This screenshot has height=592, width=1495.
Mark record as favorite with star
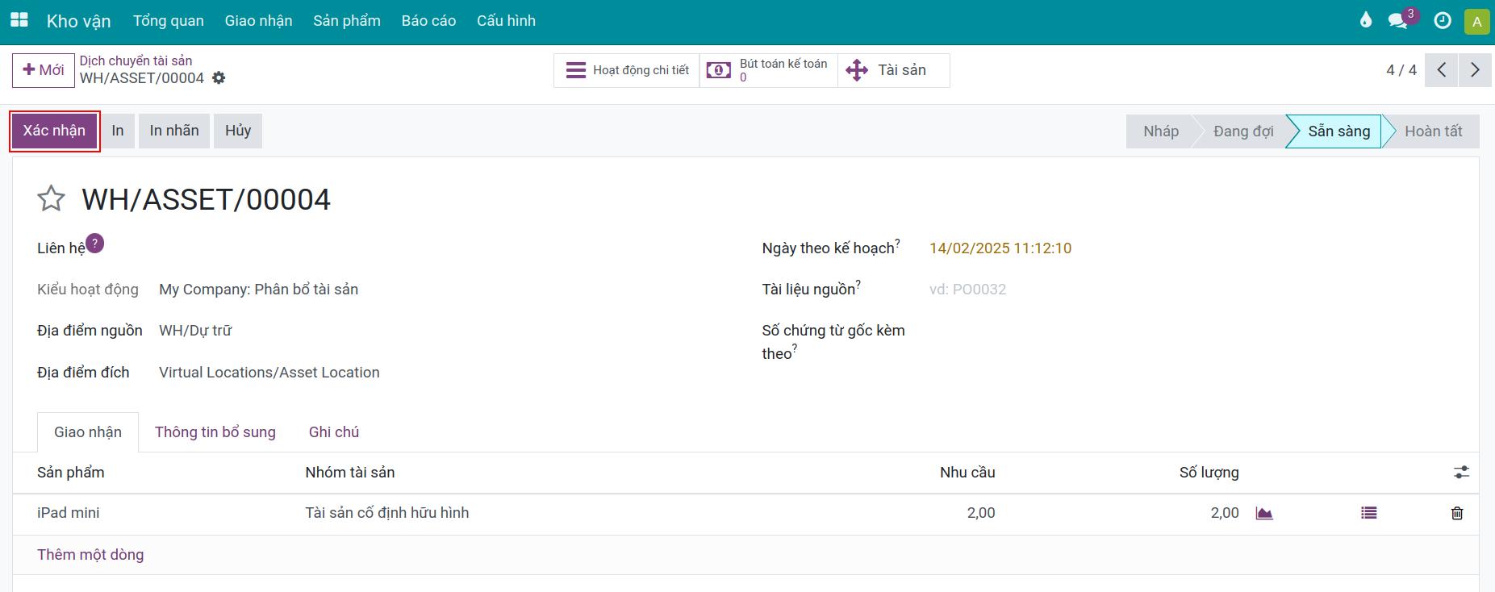coord(51,198)
